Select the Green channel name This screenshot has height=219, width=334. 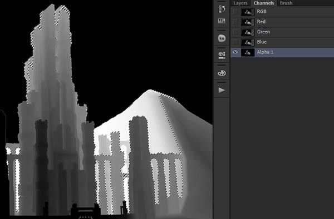[263, 32]
